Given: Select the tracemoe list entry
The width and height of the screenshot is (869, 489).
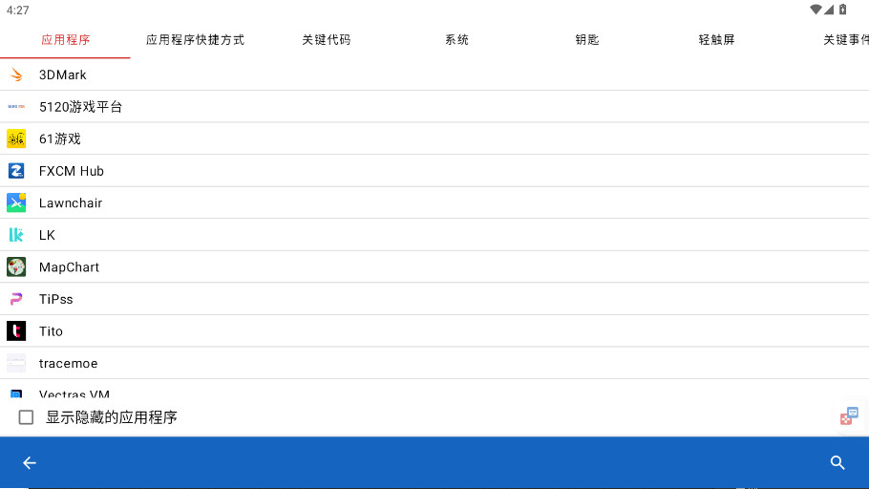Looking at the screenshot, I should pyautogui.click(x=69, y=364).
